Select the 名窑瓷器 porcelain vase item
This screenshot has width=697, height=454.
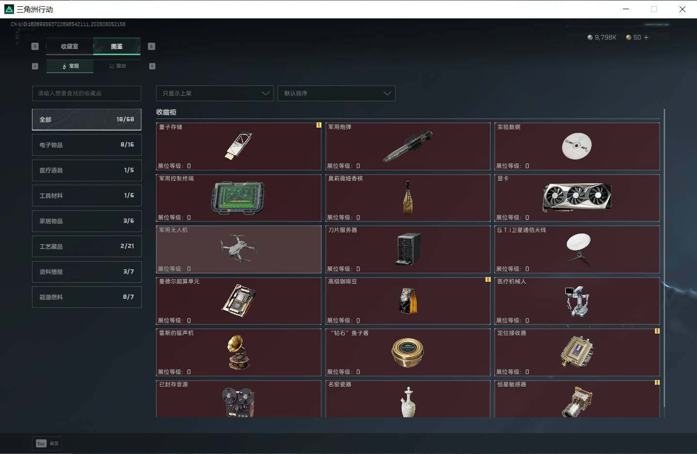coord(408,398)
